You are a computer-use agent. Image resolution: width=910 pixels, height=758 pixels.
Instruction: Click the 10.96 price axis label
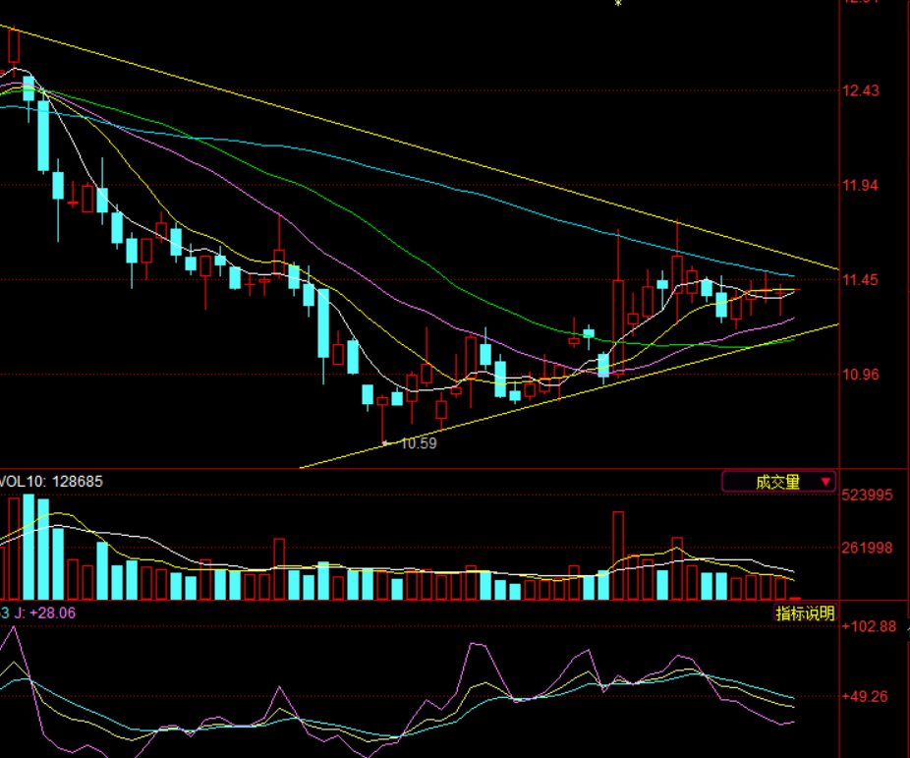pyautogui.click(x=861, y=375)
